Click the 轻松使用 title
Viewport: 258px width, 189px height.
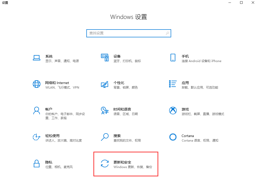(x=52, y=136)
